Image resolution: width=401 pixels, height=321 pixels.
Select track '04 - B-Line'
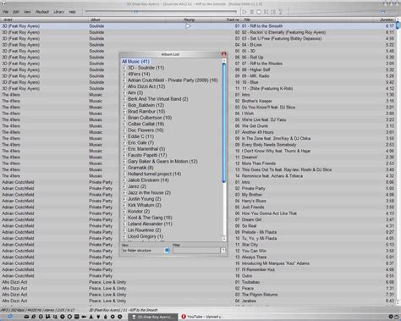[252, 45]
